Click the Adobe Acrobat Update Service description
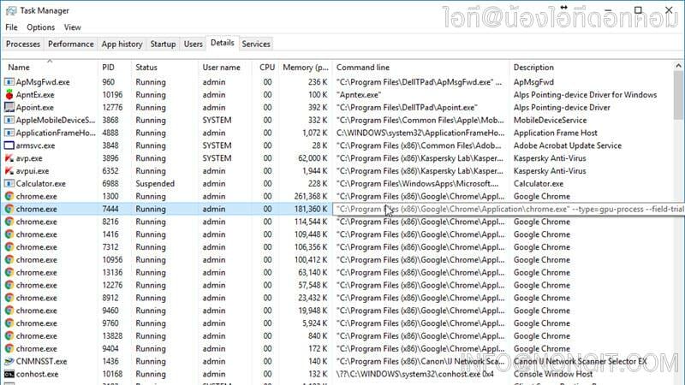This screenshot has height=385, width=685. coord(568,145)
